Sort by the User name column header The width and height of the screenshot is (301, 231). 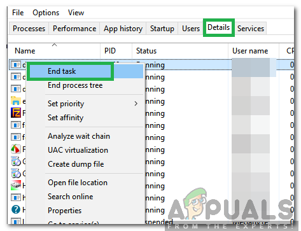click(253, 51)
